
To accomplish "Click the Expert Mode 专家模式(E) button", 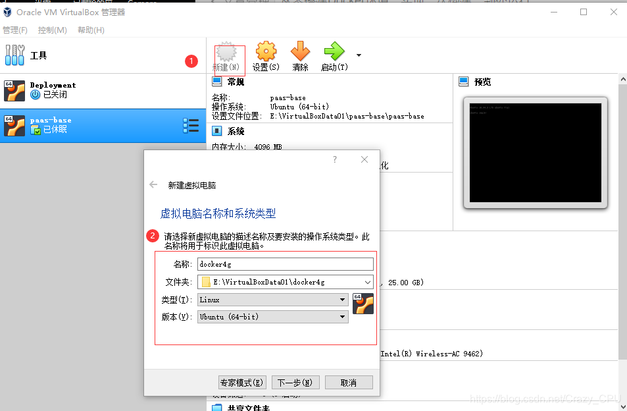I will (x=241, y=383).
